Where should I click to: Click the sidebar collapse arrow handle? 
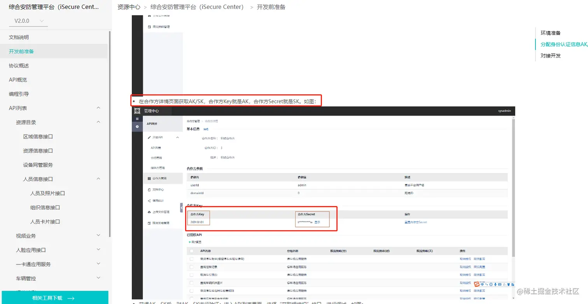[181, 208]
